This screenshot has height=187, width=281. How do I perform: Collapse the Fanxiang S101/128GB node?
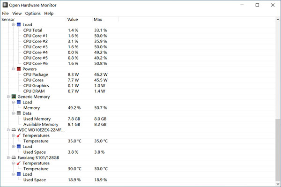tap(8, 157)
